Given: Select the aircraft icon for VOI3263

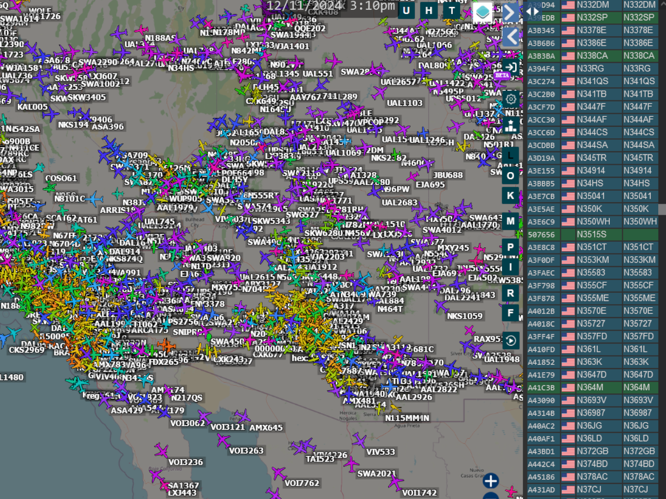Looking at the screenshot, I should [224, 441].
